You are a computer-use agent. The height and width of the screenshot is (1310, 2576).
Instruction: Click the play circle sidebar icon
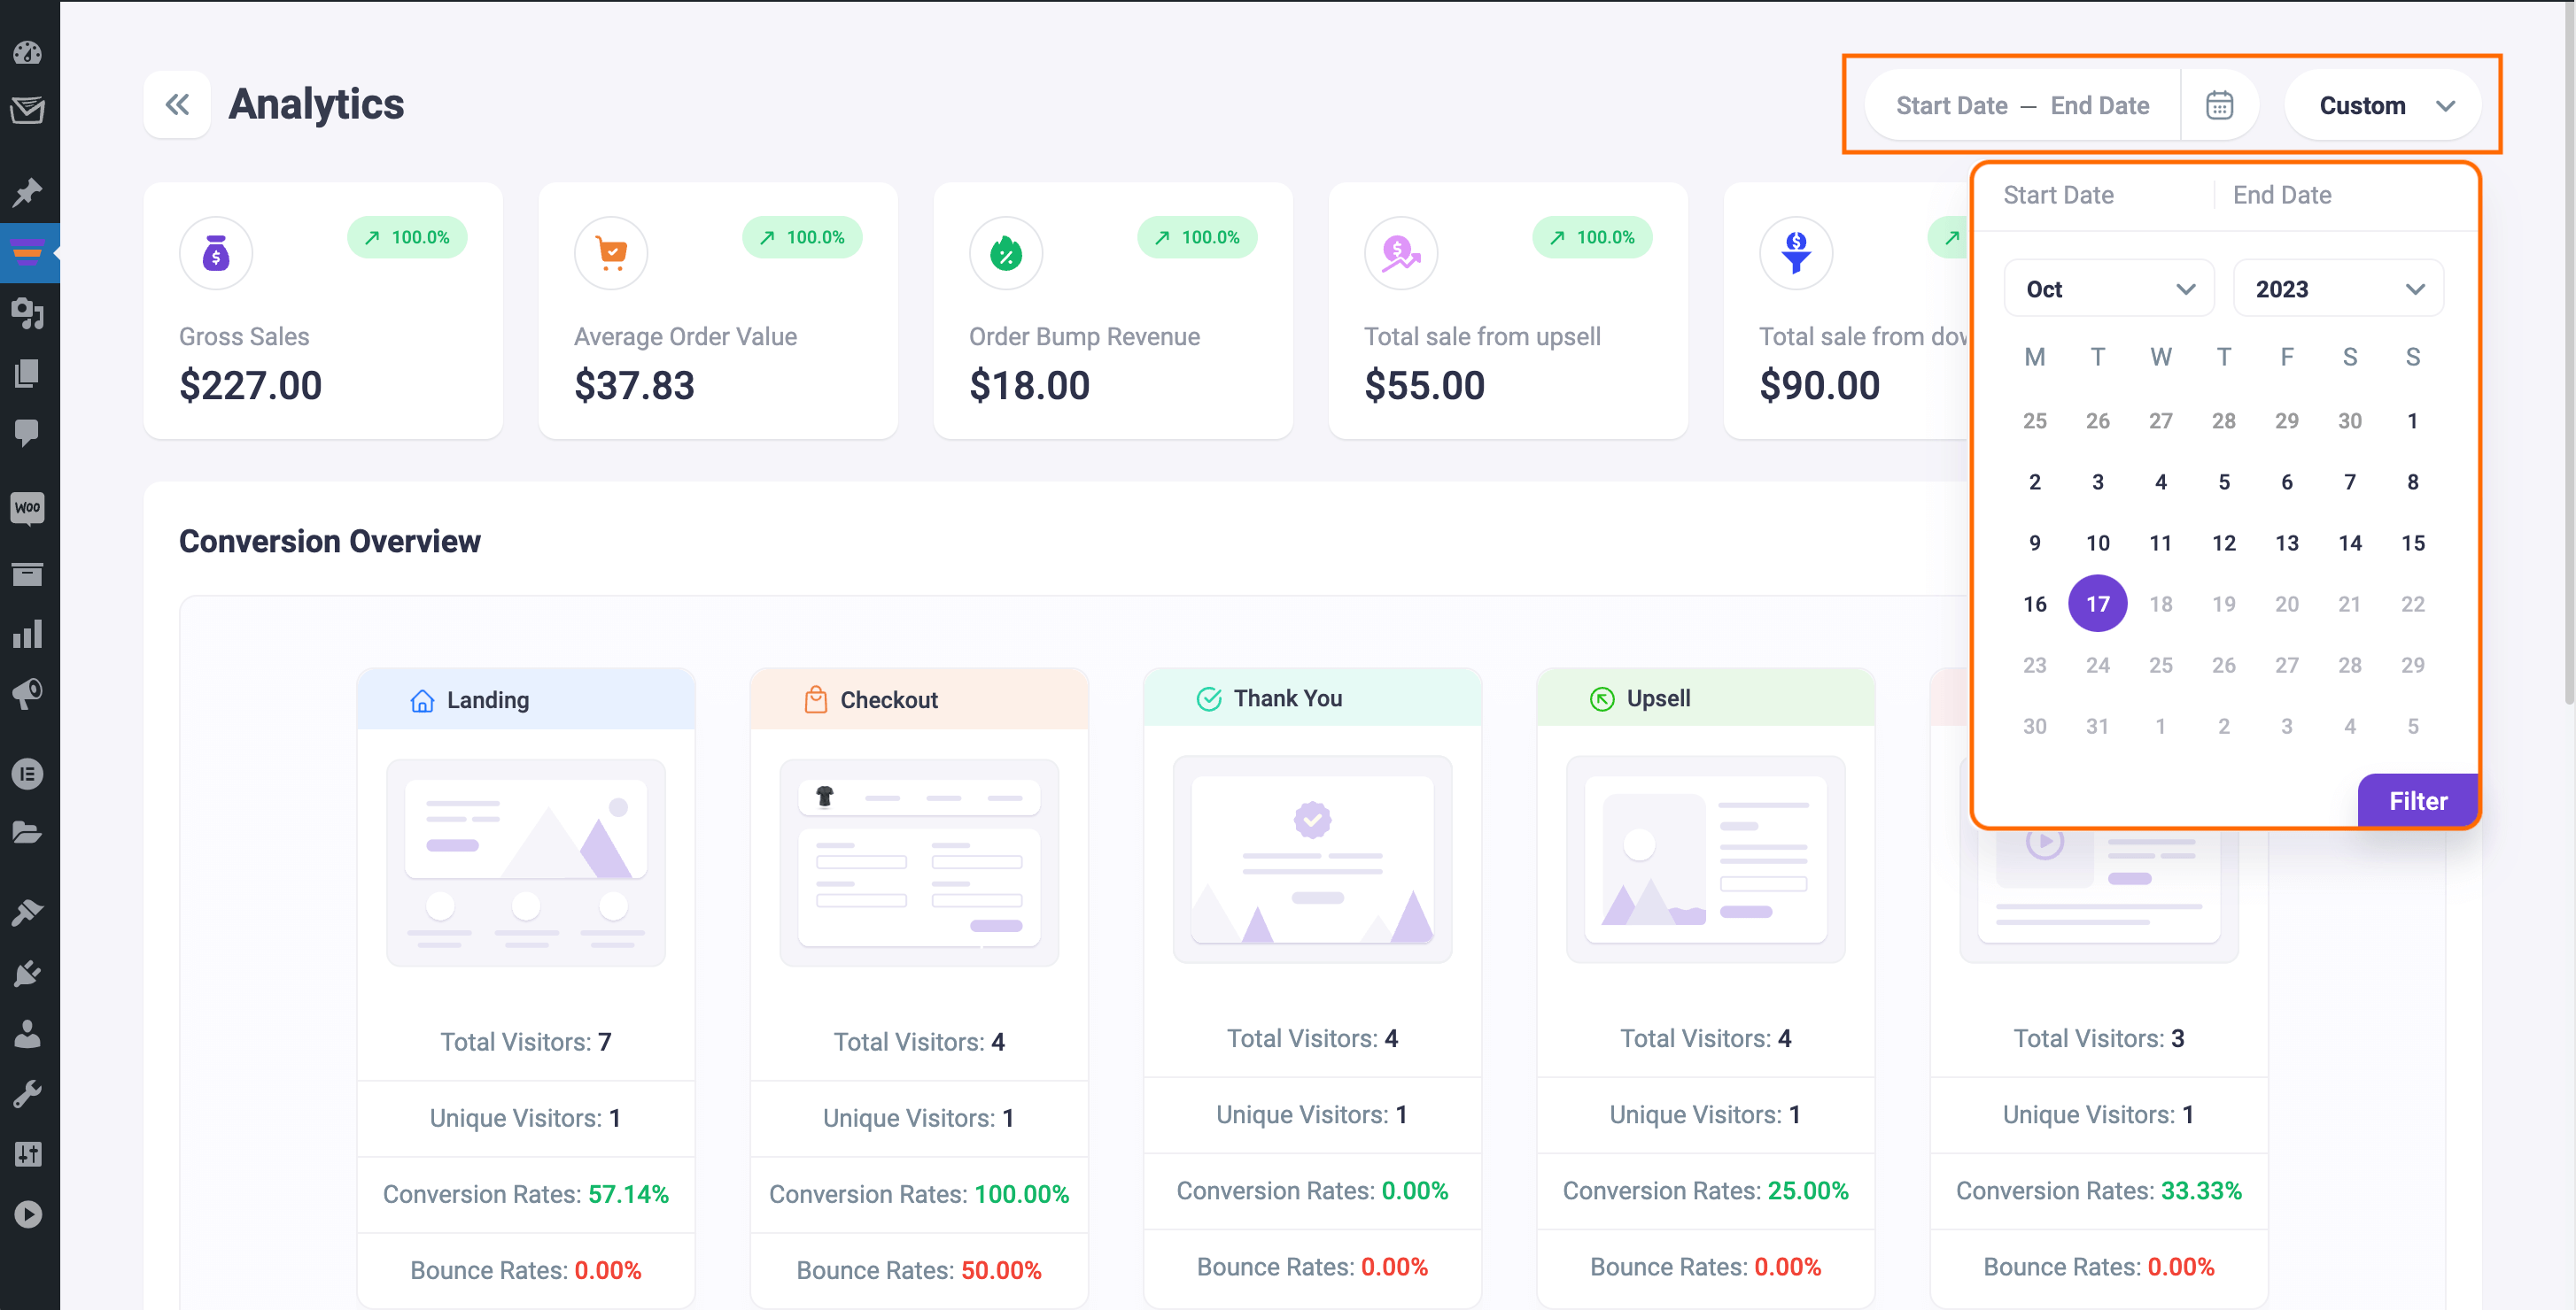click(x=28, y=1214)
